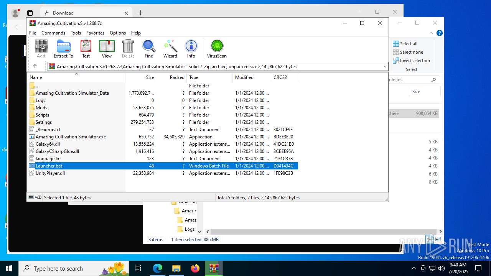The image size is (491, 276).
Task: Open the Help menu
Action: [136, 33]
